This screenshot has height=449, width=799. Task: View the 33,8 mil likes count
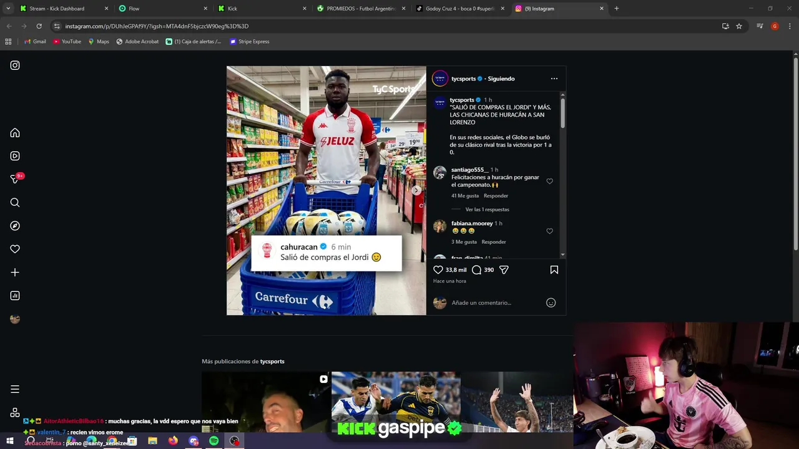pyautogui.click(x=456, y=270)
